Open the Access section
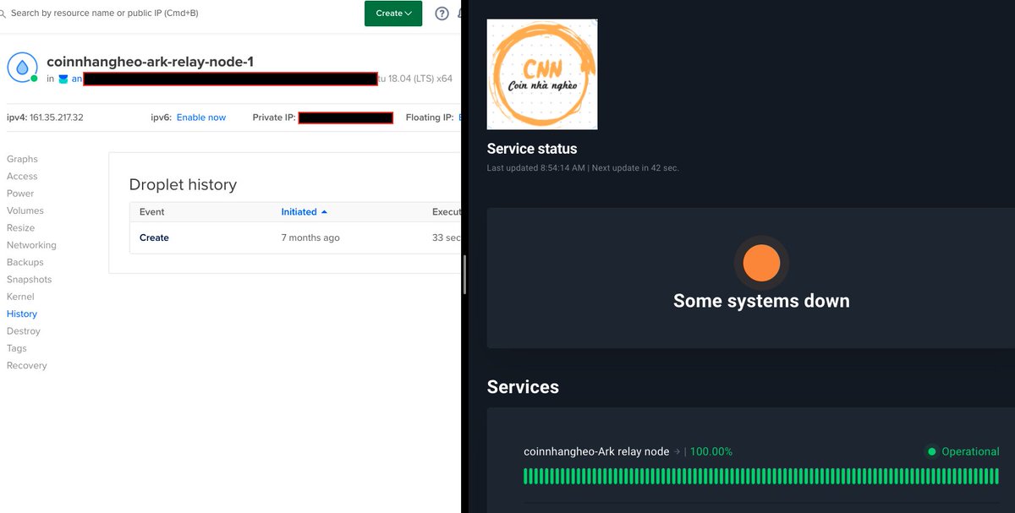Viewport: 1015px width, 513px height. 22,177
